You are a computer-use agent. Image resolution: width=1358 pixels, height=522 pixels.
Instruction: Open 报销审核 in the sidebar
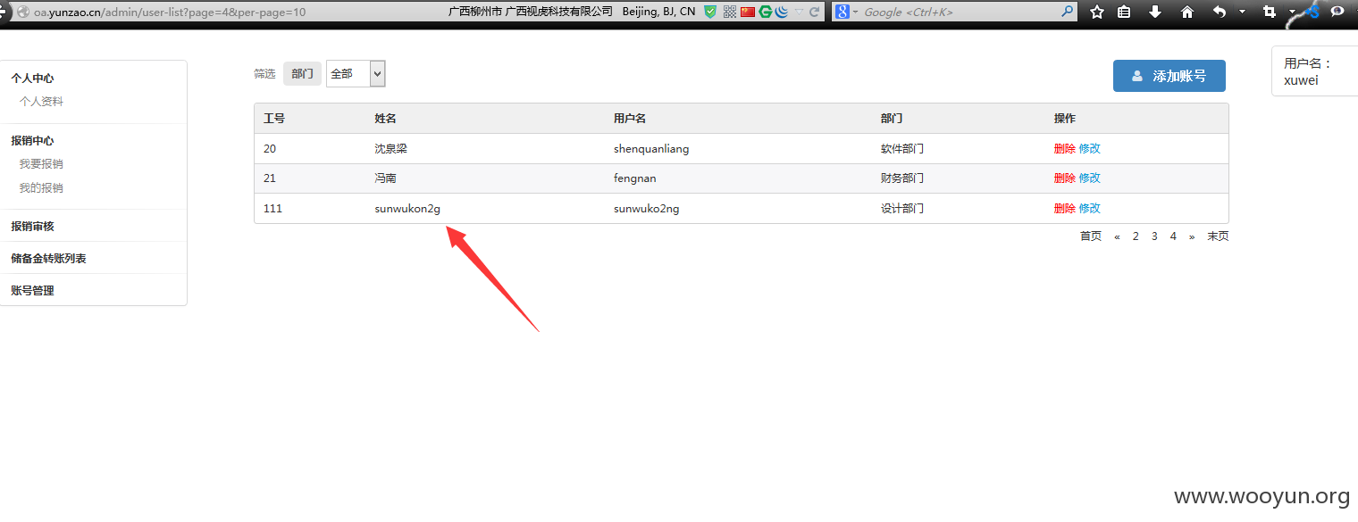(x=32, y=227)
